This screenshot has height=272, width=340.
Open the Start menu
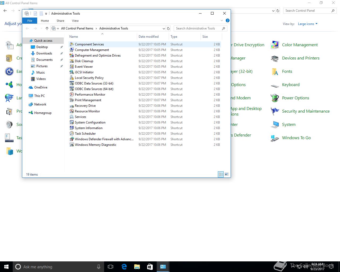[x=6, y=267]
